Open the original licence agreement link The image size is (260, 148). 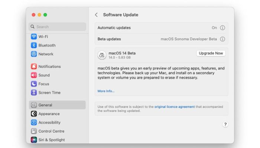tap(175, 107)
